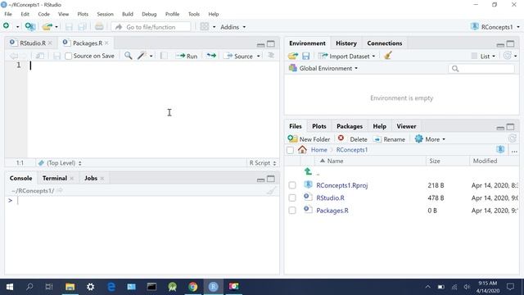The width and height of the screenshot is (524, 295).
Task: Click Show in new window editor icon
Action: point(40,56)
